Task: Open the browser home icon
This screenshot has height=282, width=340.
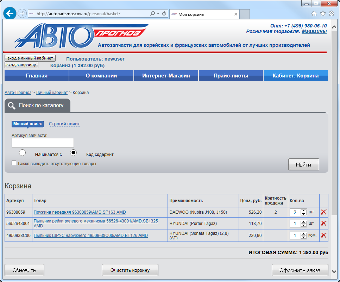Action: [x=314, y=14]
